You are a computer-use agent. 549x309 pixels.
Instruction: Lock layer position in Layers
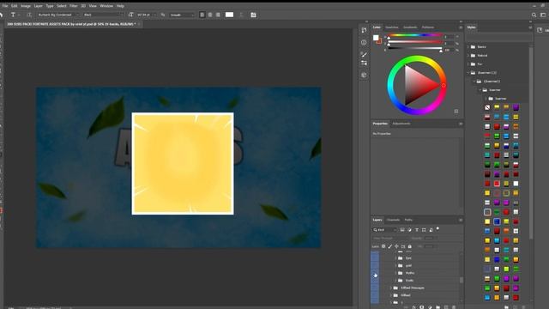point(396,246)
